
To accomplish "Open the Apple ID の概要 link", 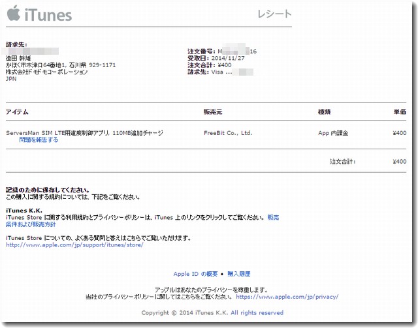I will point(195,274).
